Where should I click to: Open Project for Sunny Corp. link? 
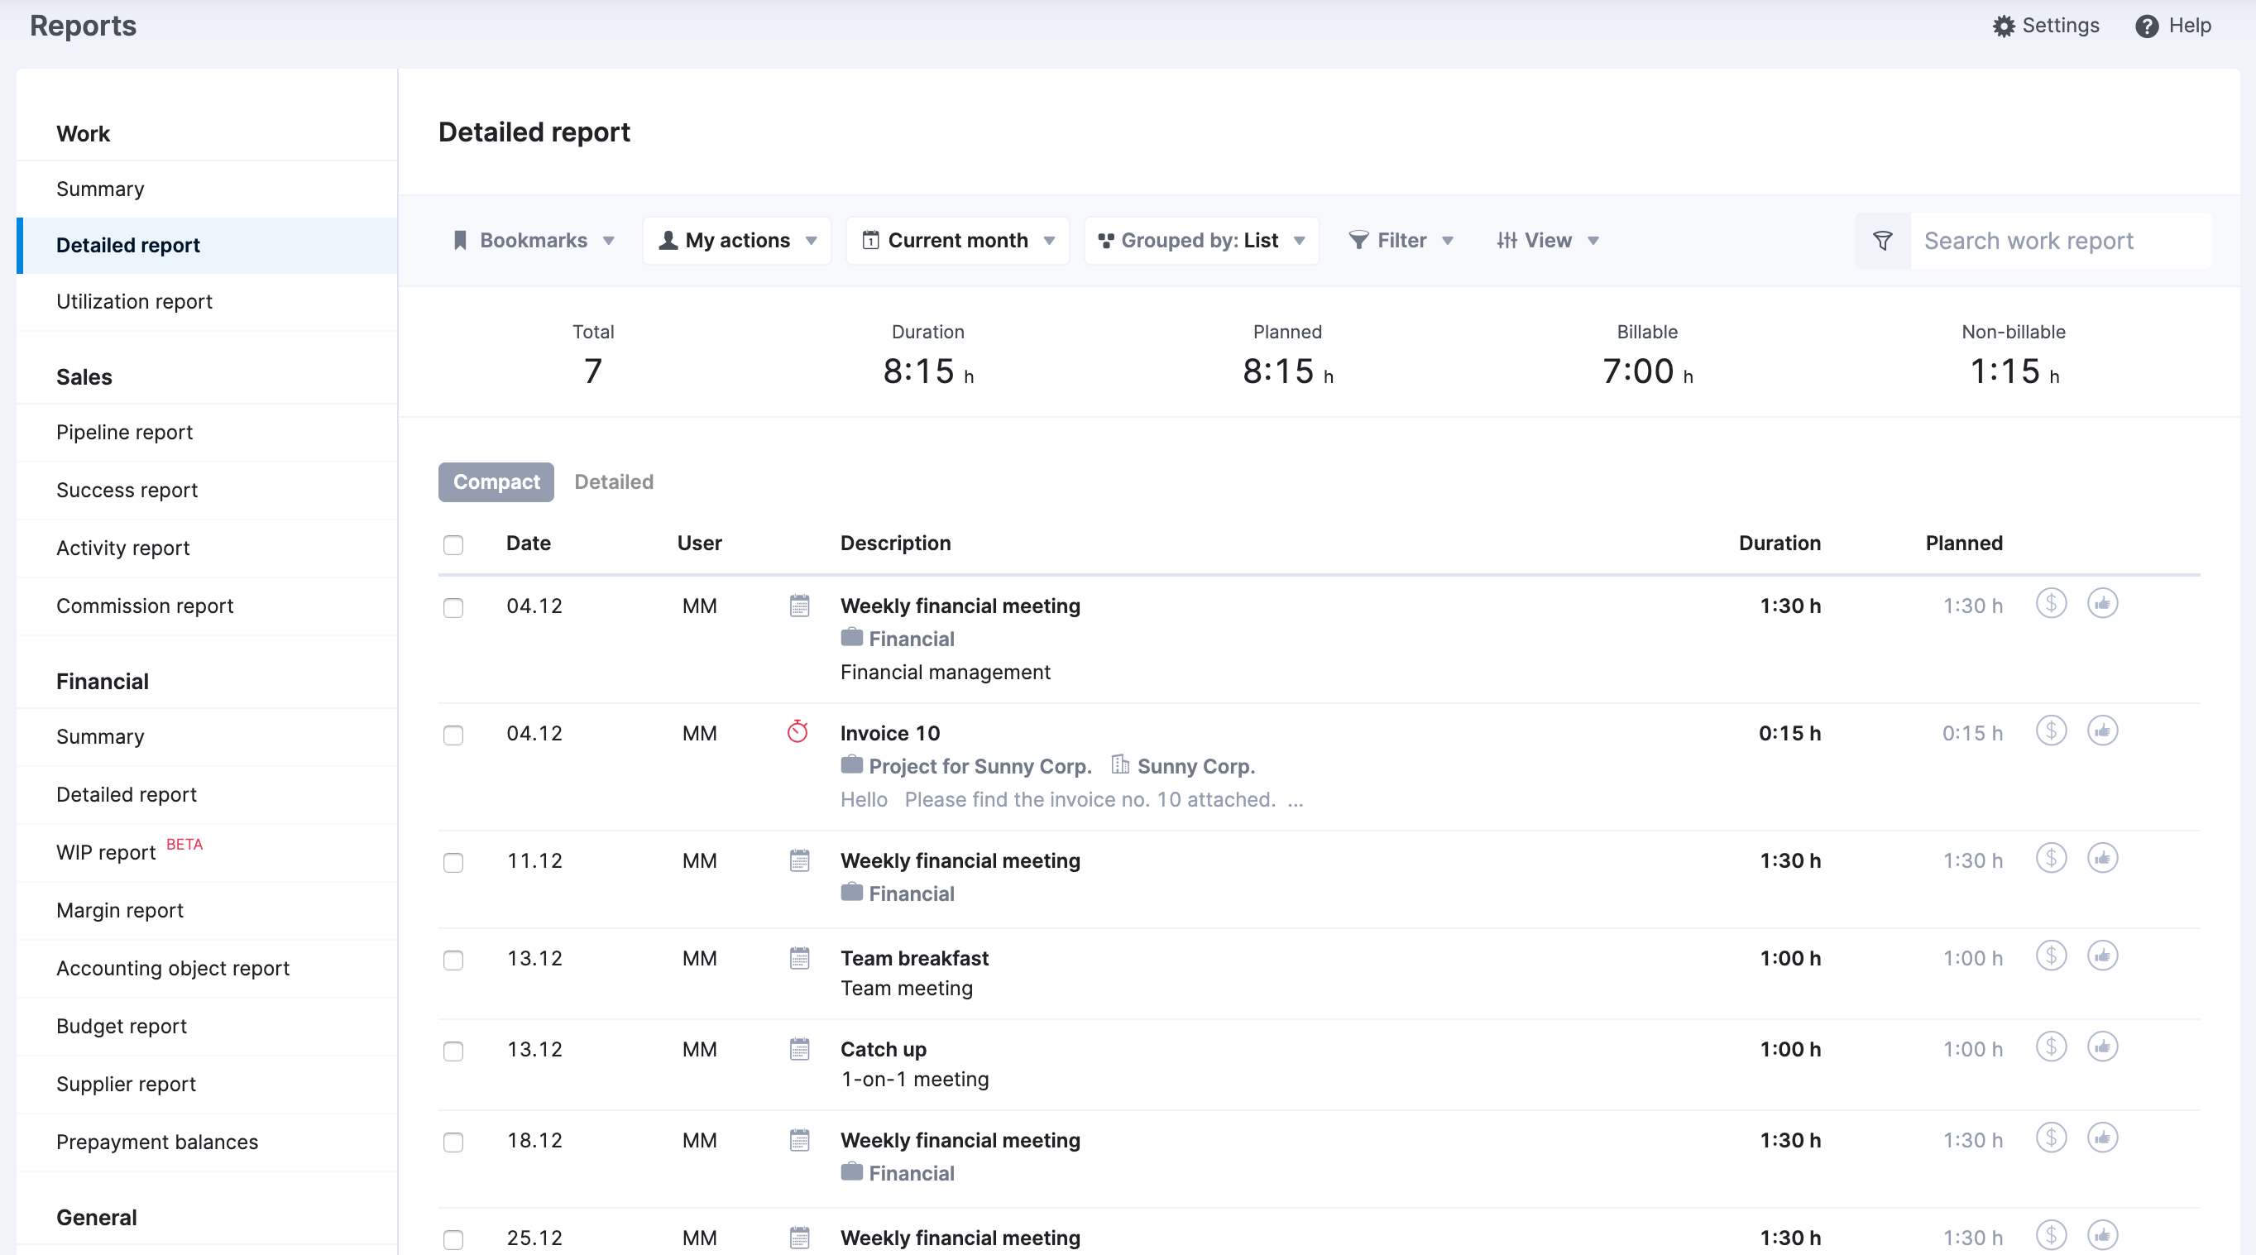980,766
